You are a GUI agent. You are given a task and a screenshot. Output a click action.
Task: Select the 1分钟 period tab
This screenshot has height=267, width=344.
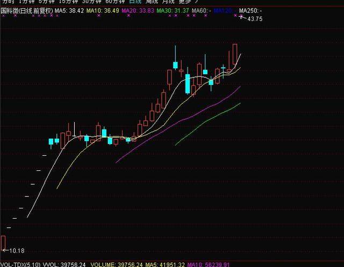(x=26, y=2)
